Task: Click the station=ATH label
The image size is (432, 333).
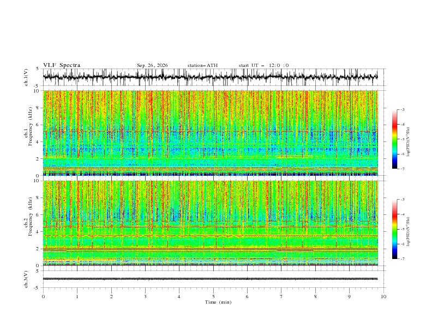Action: (x=202, y=65)
